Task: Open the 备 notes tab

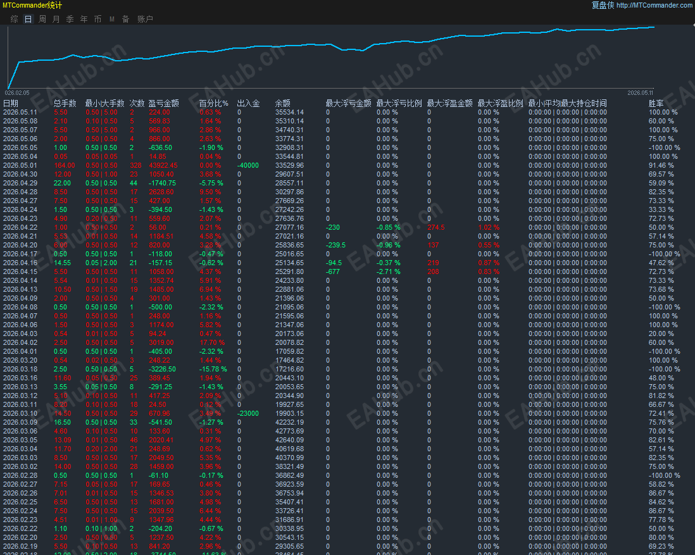Action: coord(125,19)
